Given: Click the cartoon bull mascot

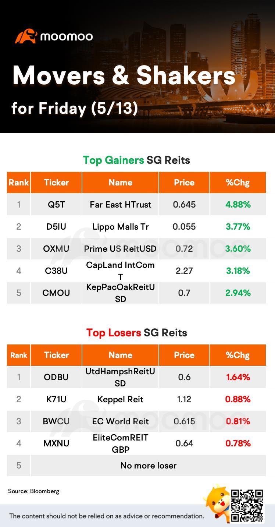Looking at the screenshot, I should point(217,502).
